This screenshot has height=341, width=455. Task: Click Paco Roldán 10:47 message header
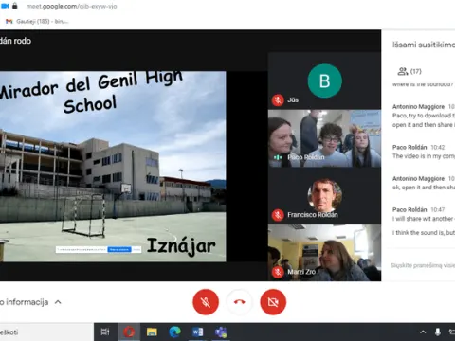418,209
